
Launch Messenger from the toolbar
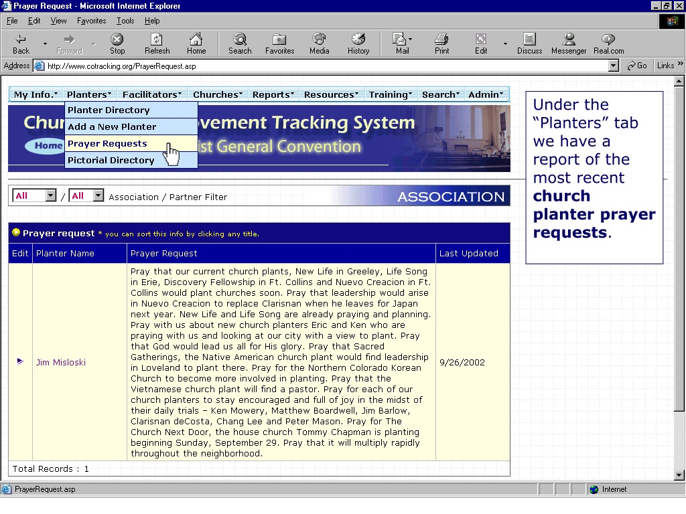click(x=568, y=44)
